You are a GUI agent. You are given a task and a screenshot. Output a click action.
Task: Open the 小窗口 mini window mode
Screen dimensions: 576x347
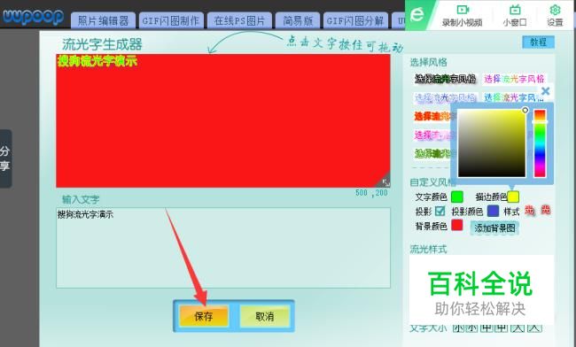point(515,15)
